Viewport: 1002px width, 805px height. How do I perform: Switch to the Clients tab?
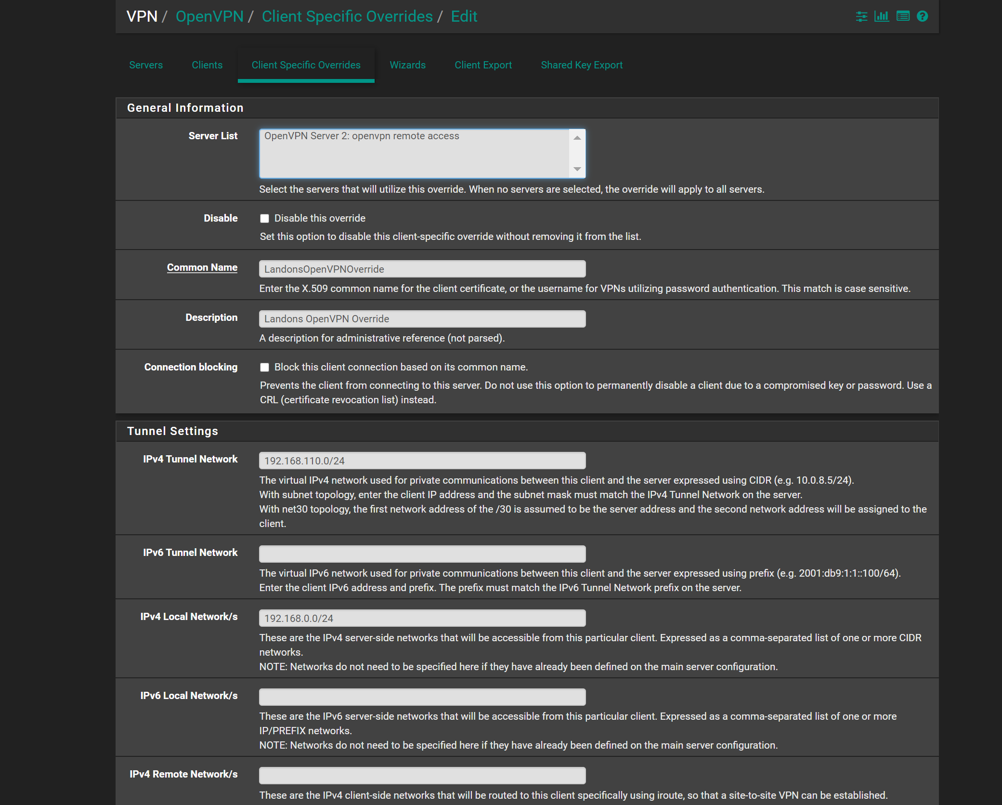[207, 65]
